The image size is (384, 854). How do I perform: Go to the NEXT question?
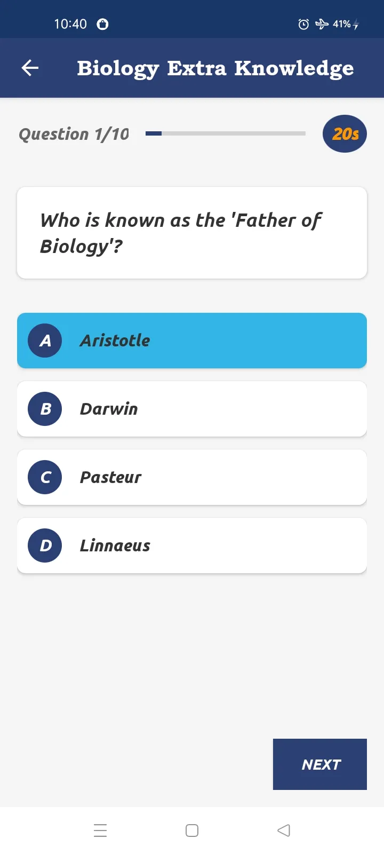coord(320,764)
